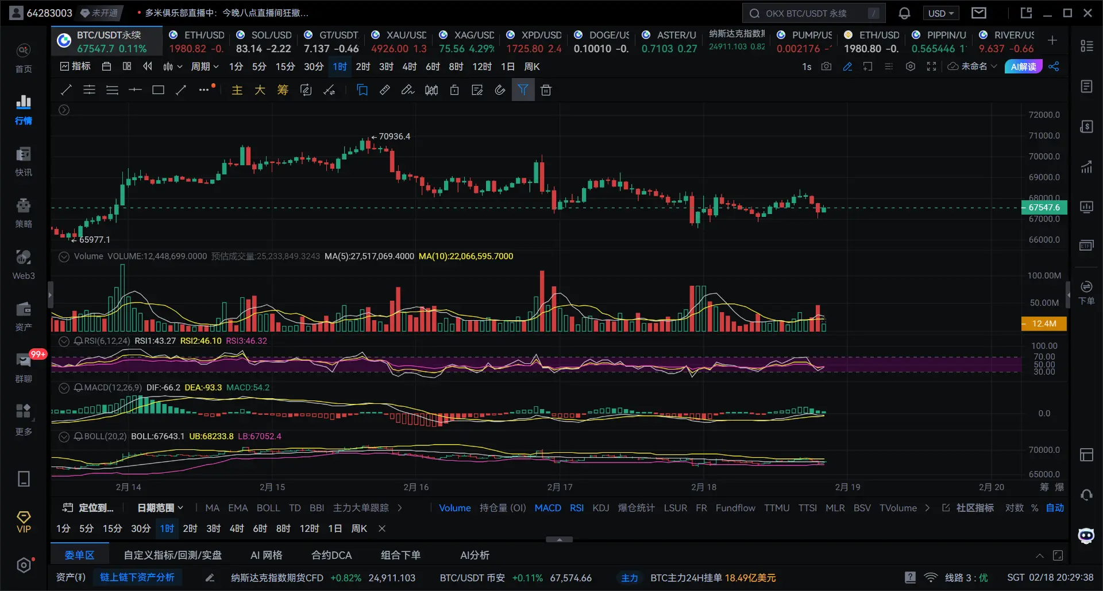
Task: Open 群聊 group chat with 99+ badge
Action: tap(24, 368)
